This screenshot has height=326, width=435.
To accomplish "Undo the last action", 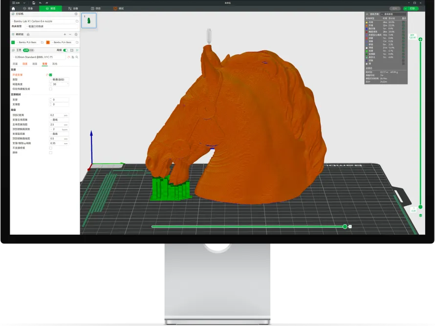I will point(40,3).
